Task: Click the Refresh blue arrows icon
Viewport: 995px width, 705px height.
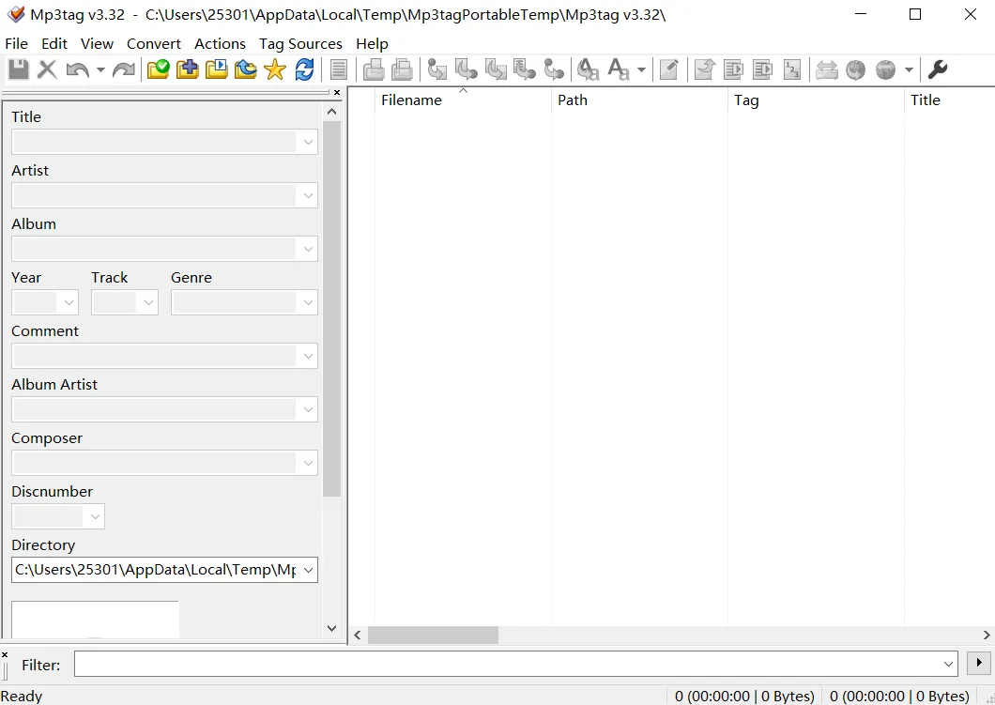Action: pos(304,69)
